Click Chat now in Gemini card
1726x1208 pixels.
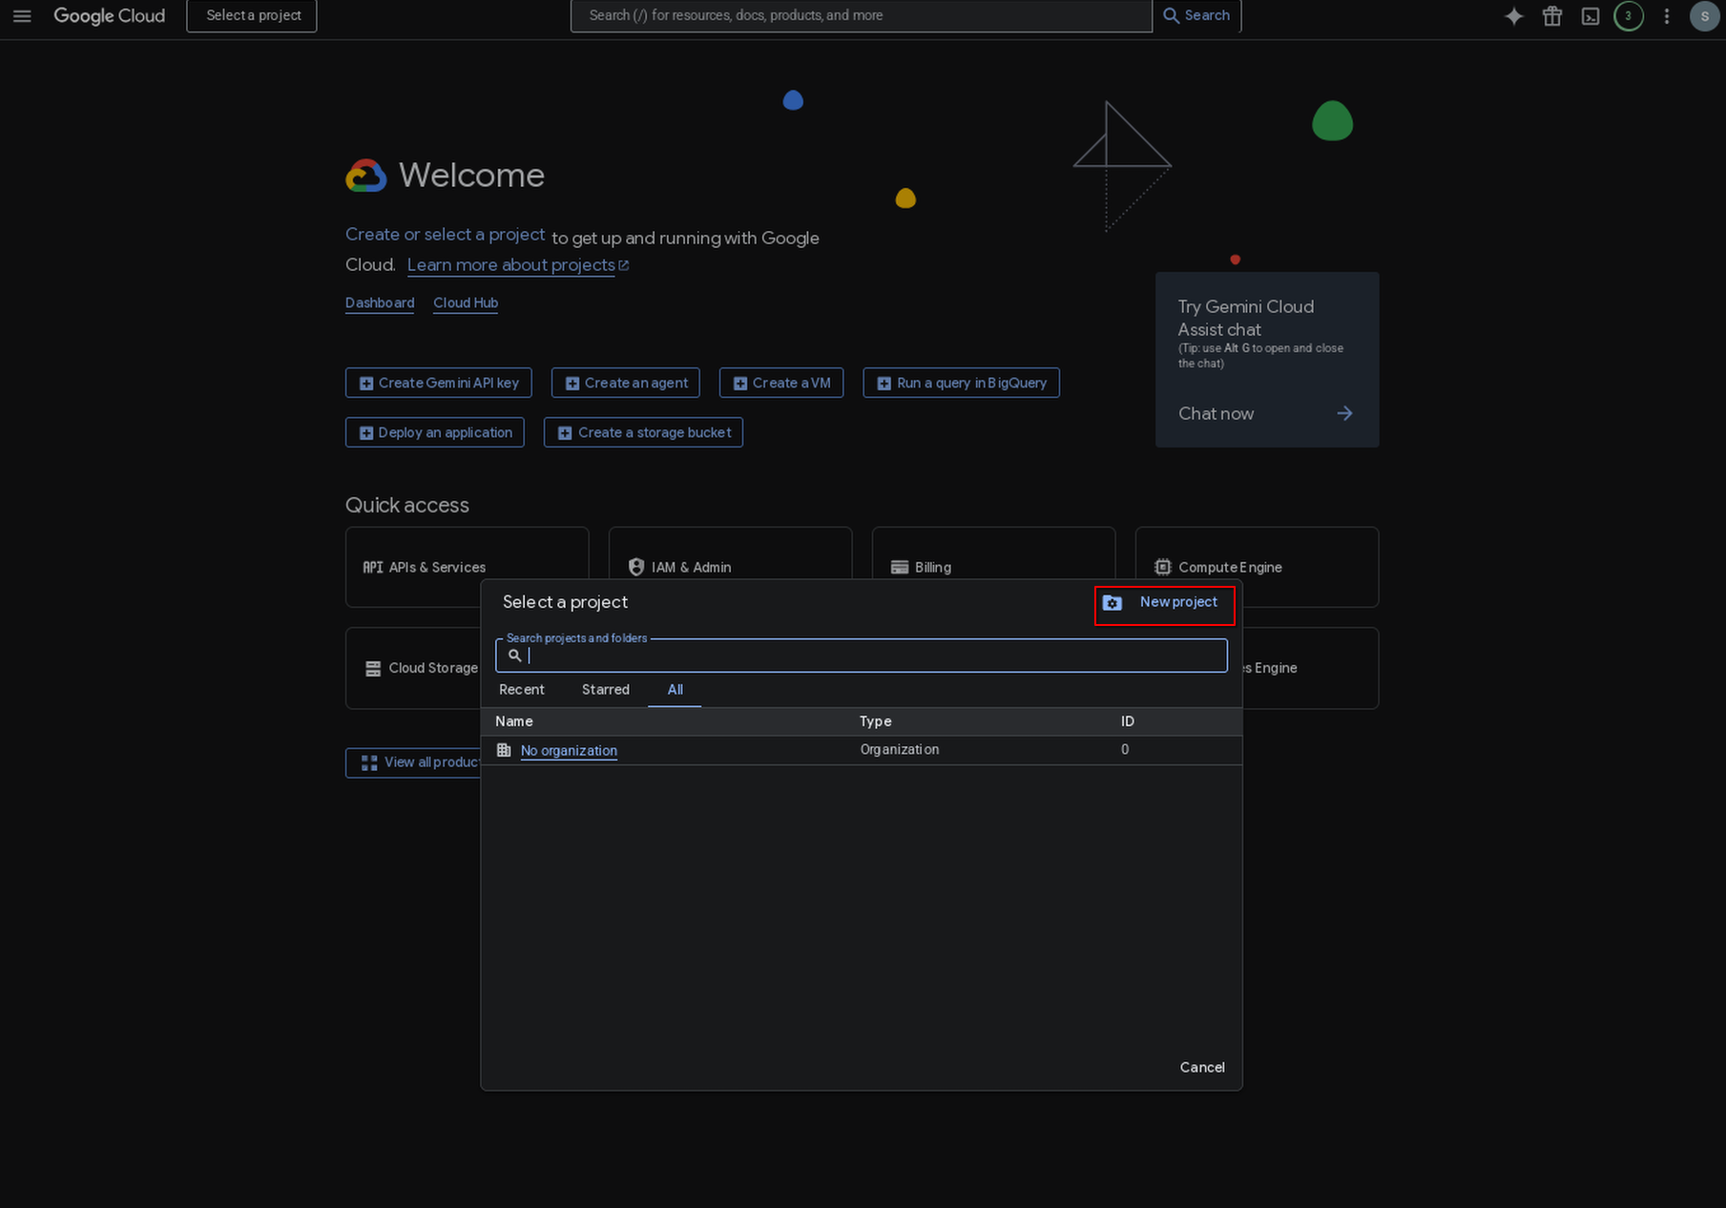click(x=1216, y=413)
